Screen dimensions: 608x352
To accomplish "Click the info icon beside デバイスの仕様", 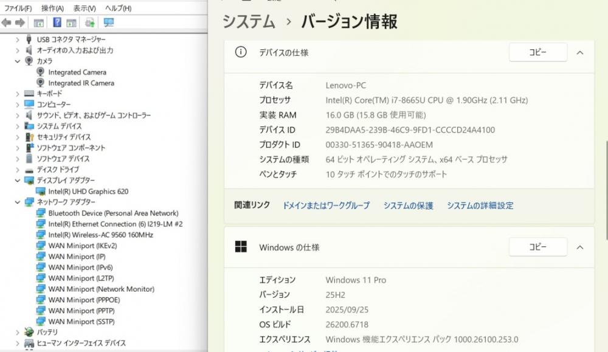I will tap(241, 52).
